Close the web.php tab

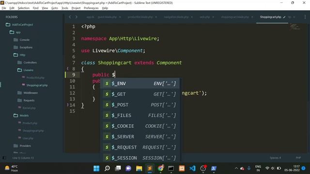(213, 17)
